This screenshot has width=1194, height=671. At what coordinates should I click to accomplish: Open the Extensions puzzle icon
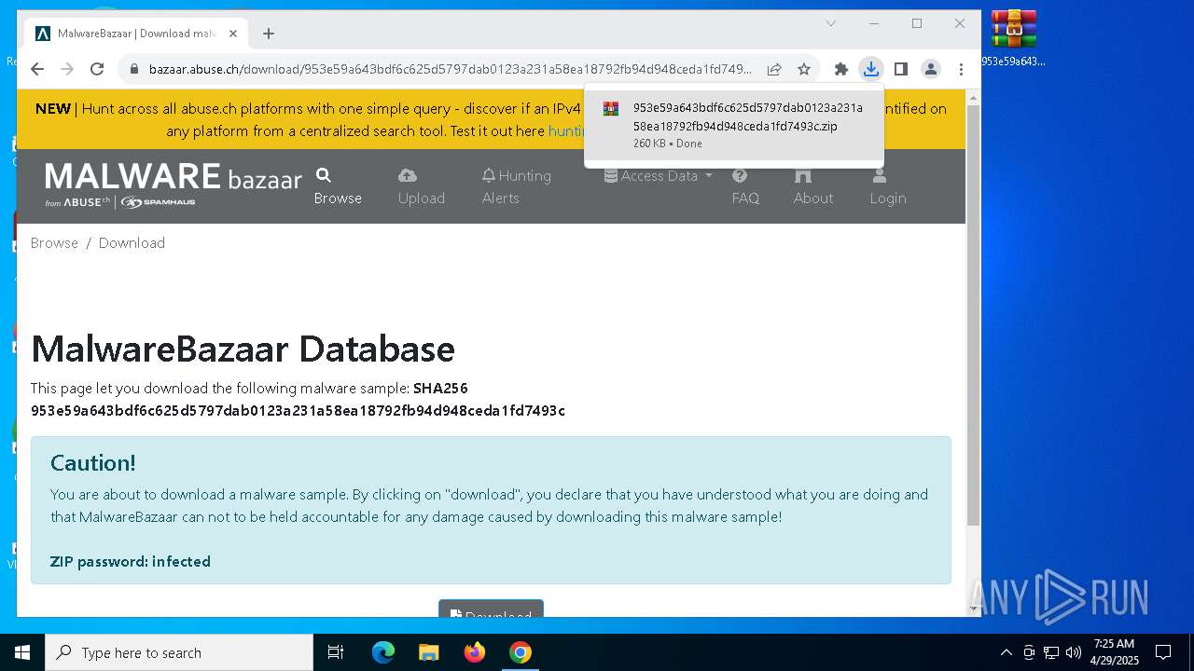[840, 69]
